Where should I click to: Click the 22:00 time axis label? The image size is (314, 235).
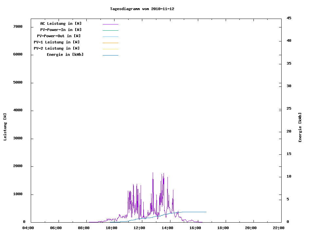click(279, 228)
